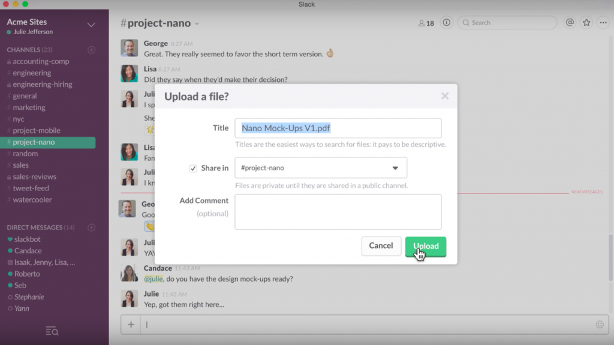Click the attach plus button in message box
Viewport: 614px width, 345px height.
pos(131,325)
